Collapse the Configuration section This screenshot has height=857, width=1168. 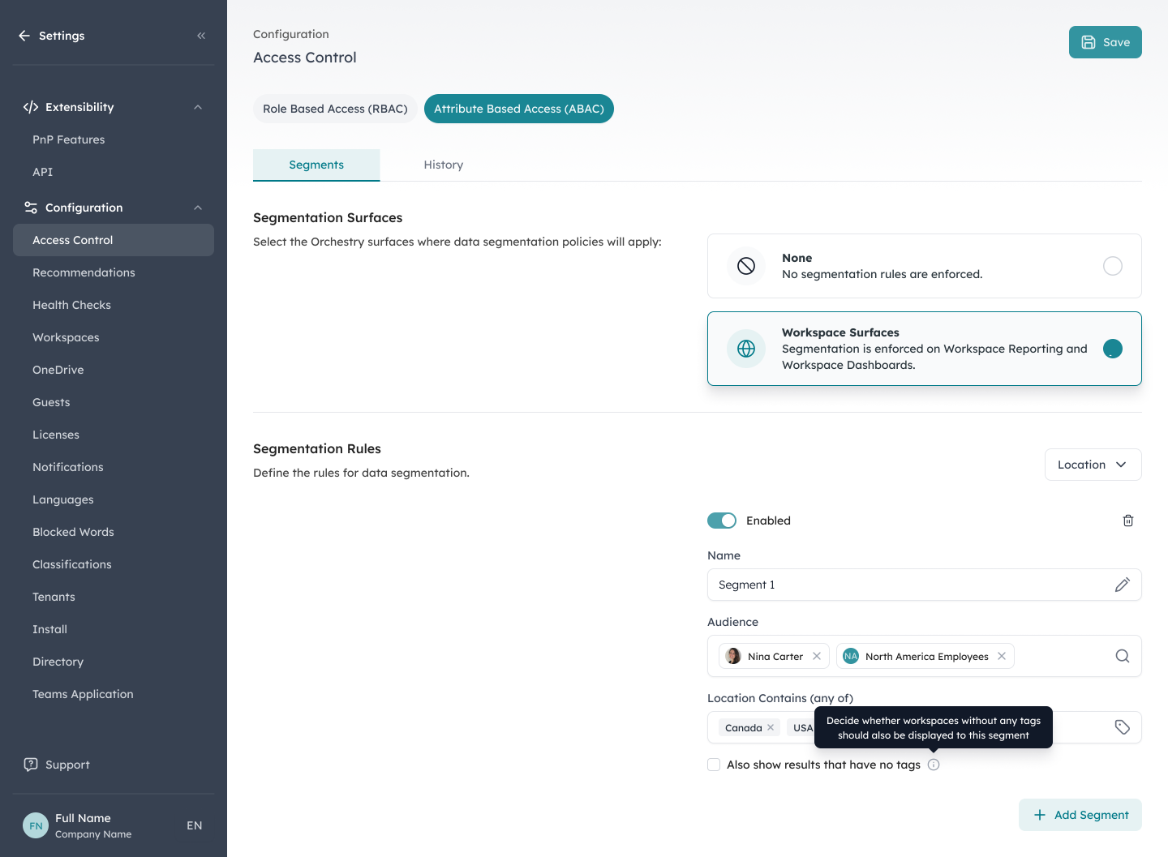tap(198, 208)
